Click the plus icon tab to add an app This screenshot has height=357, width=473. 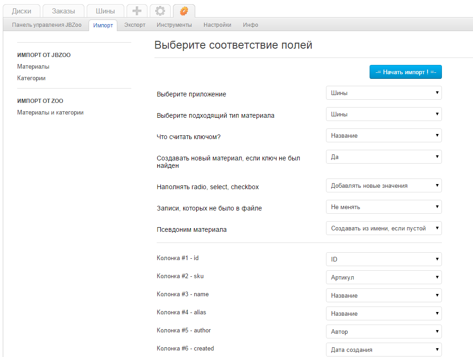coord(137,11)
